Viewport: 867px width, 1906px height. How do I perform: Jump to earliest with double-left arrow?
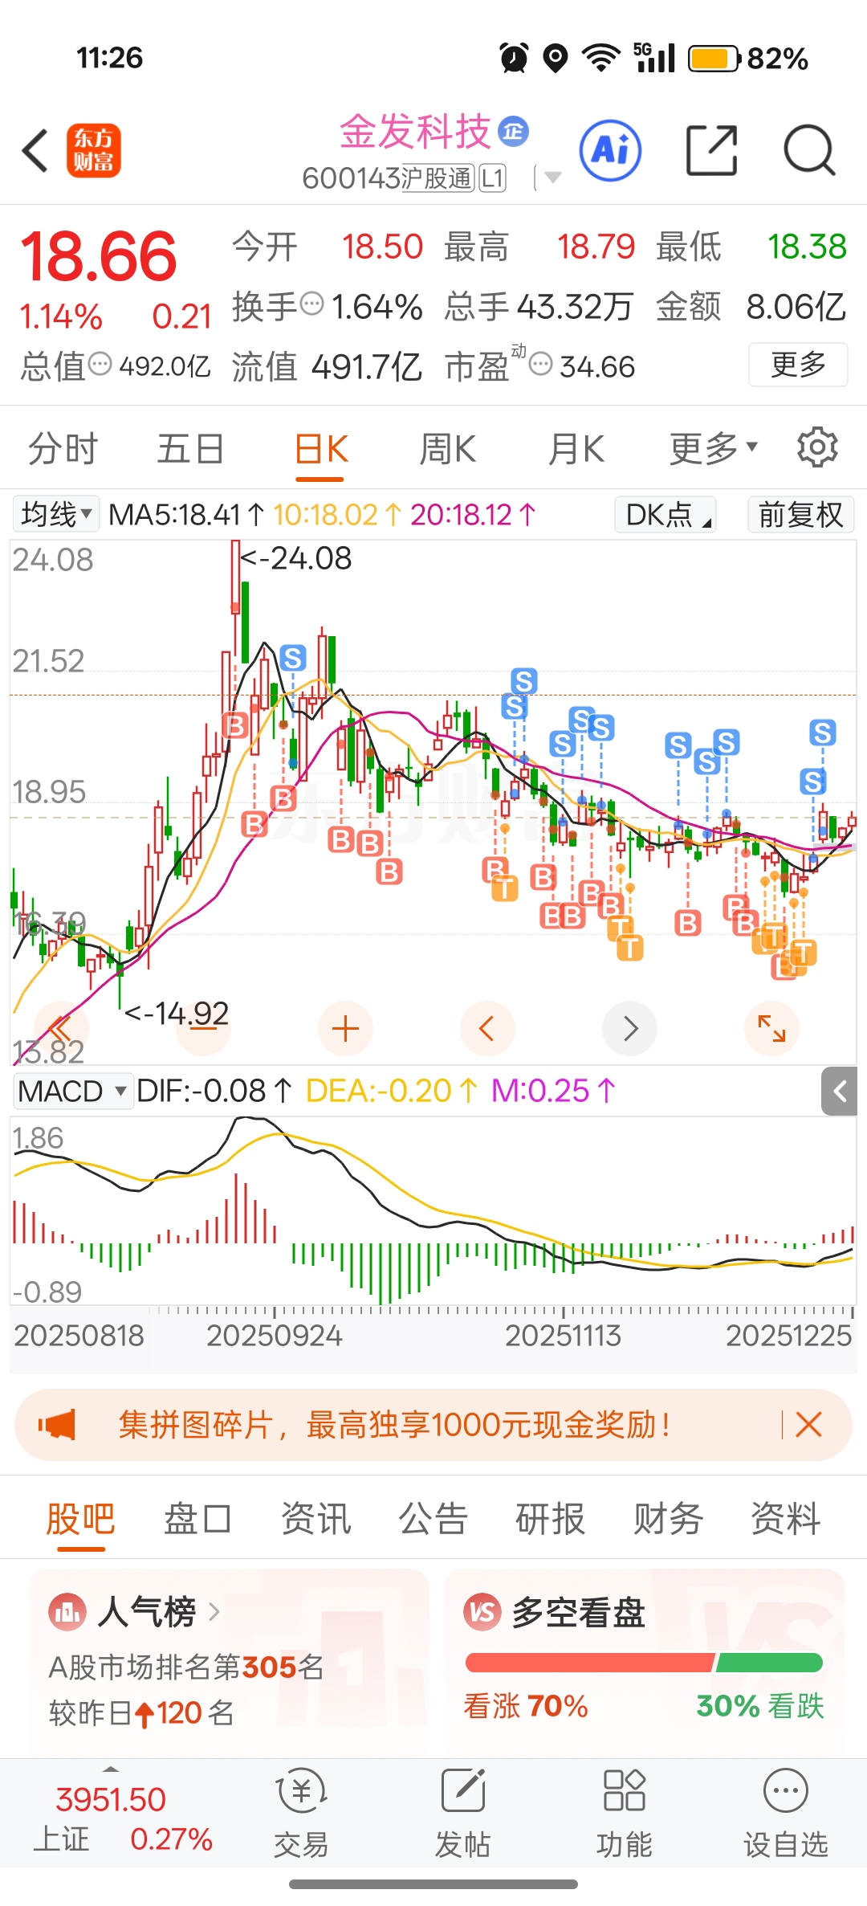(x=61, y=1028)
